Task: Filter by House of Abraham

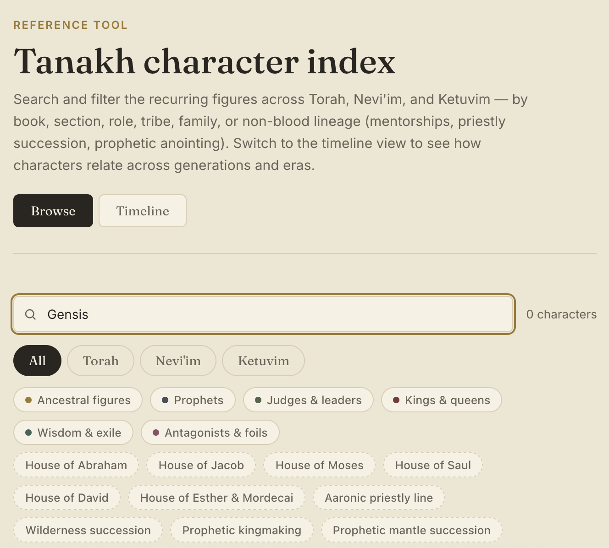Action: [76, 465]
